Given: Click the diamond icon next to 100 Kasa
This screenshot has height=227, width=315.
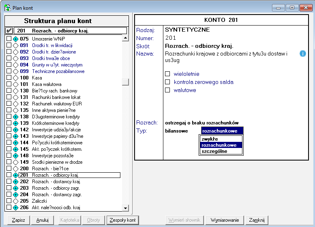Looking at the screenshot, I should (15, 78).
